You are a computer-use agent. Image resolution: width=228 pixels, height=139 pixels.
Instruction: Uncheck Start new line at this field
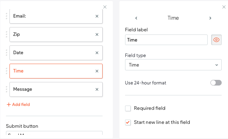128,122
